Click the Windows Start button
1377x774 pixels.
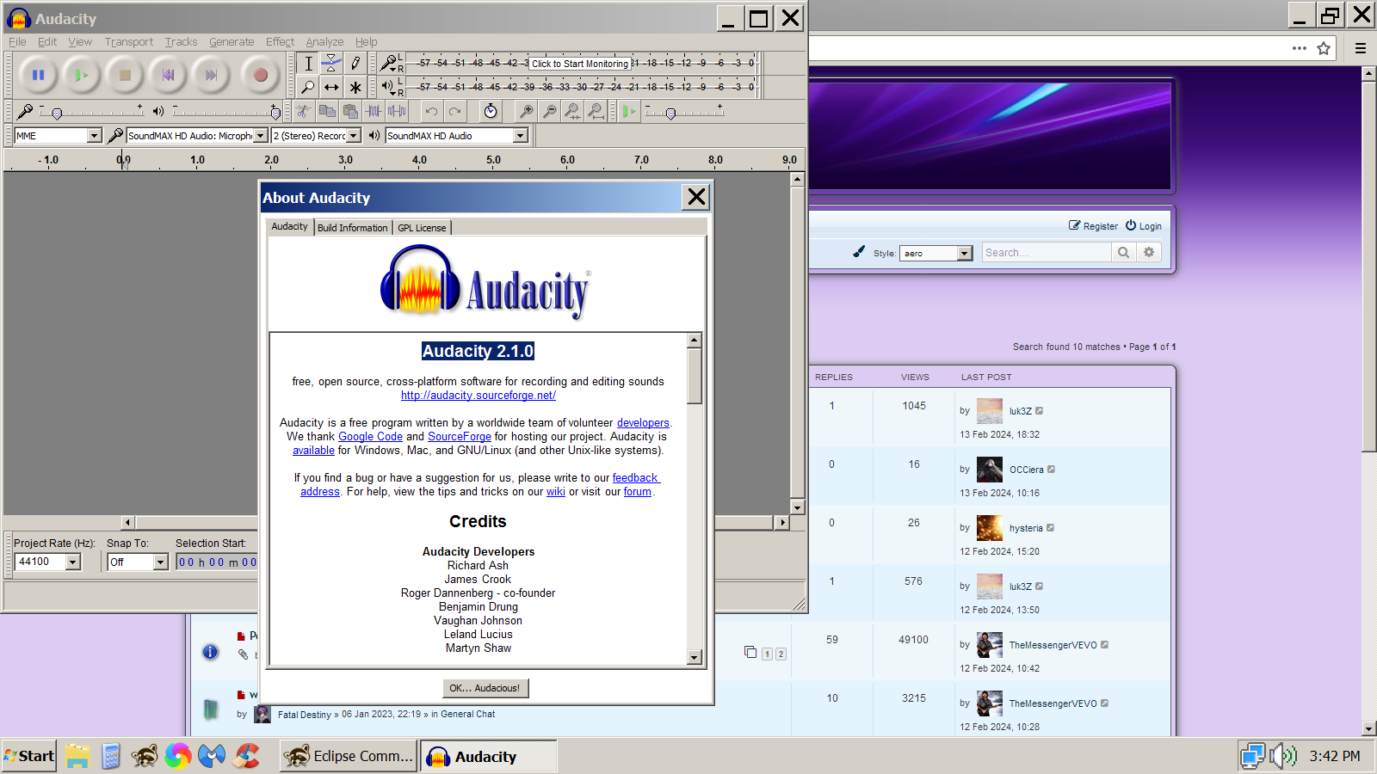coord(29,756)
